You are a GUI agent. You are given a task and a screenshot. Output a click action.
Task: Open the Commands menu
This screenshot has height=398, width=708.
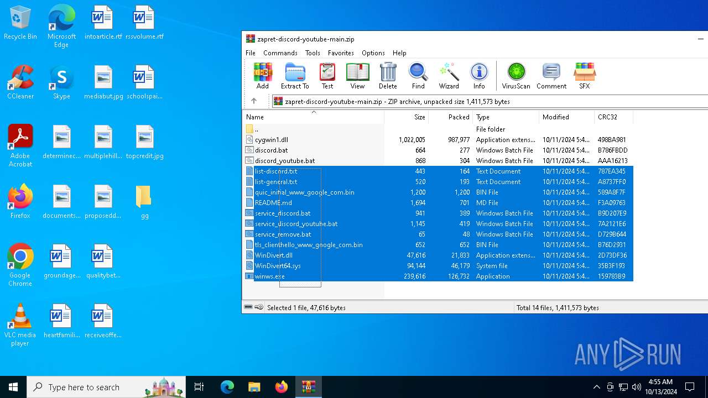coord(280,53)
